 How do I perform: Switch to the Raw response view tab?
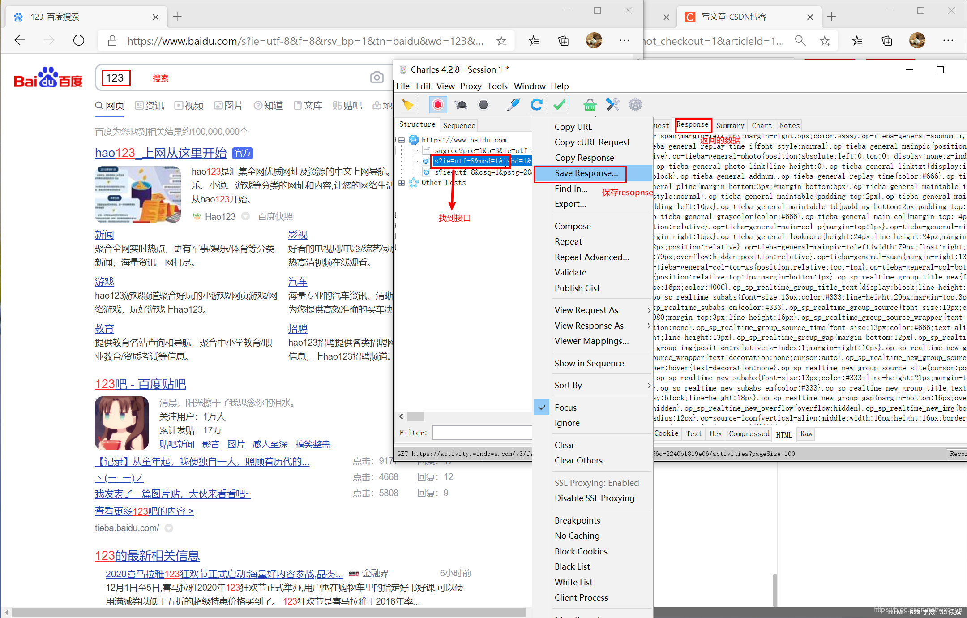pos(806,433)
